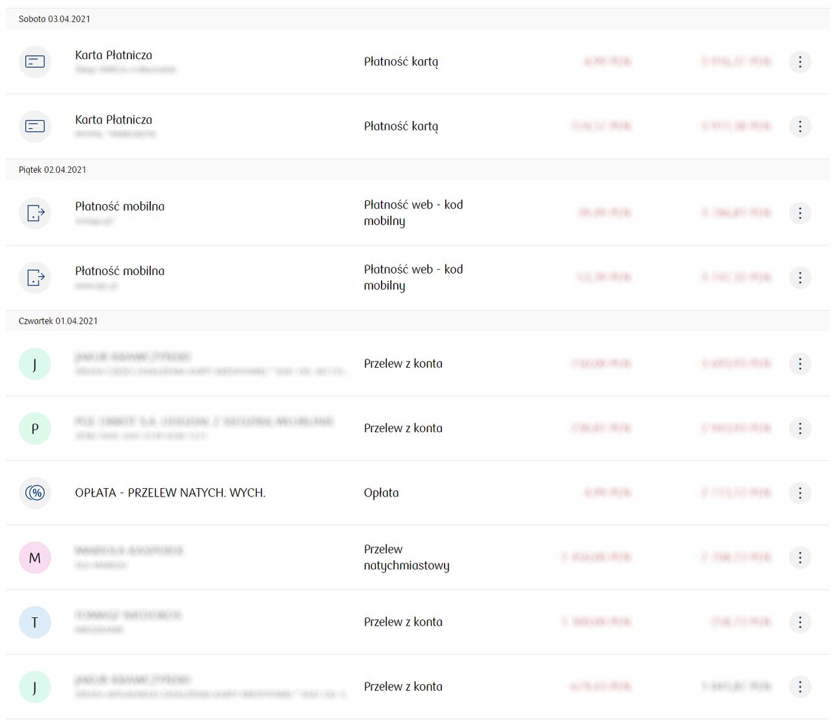Open three-dot menu for Przelew natychmiastowy row
The width and height of the screenshot is (832, 724).
(x=799, y=558)
